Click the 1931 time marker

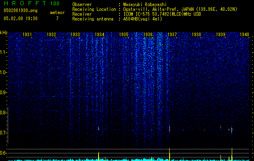tap(27, 34)
